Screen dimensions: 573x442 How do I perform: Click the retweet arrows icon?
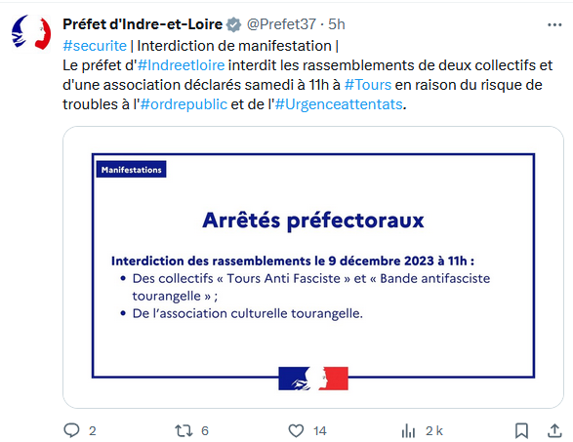[x=184, y=430]
